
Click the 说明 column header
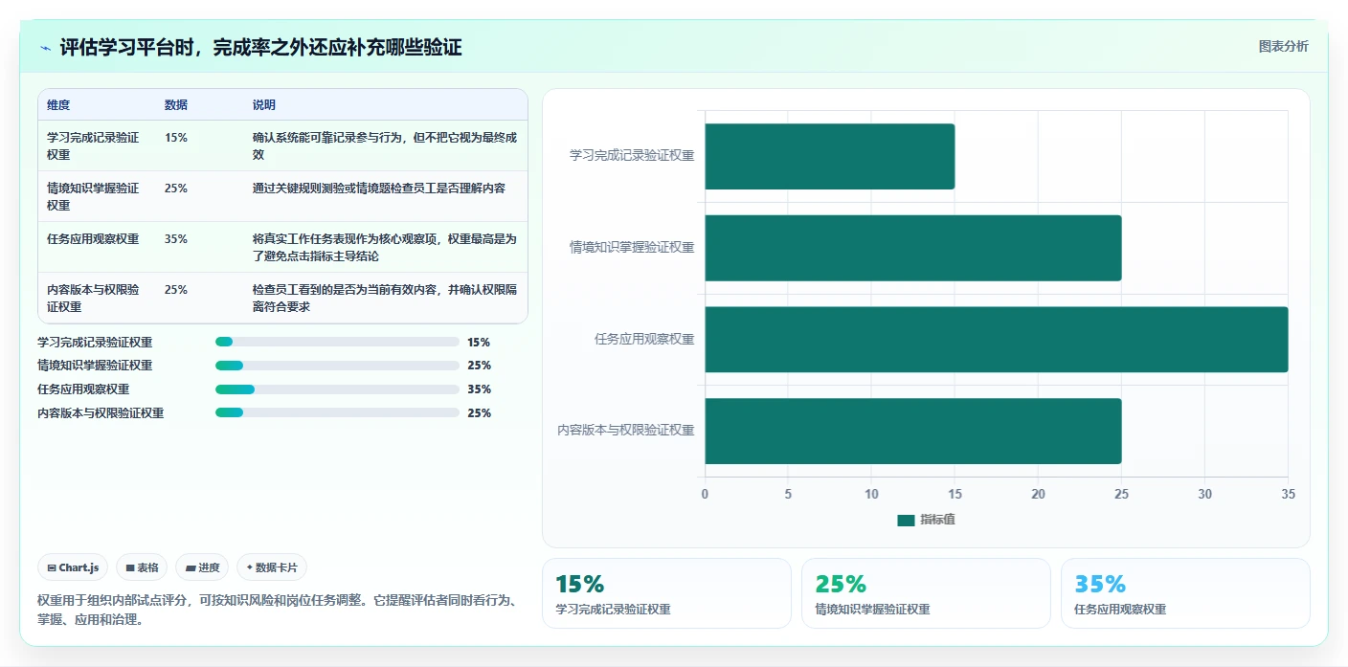point(264,105)
